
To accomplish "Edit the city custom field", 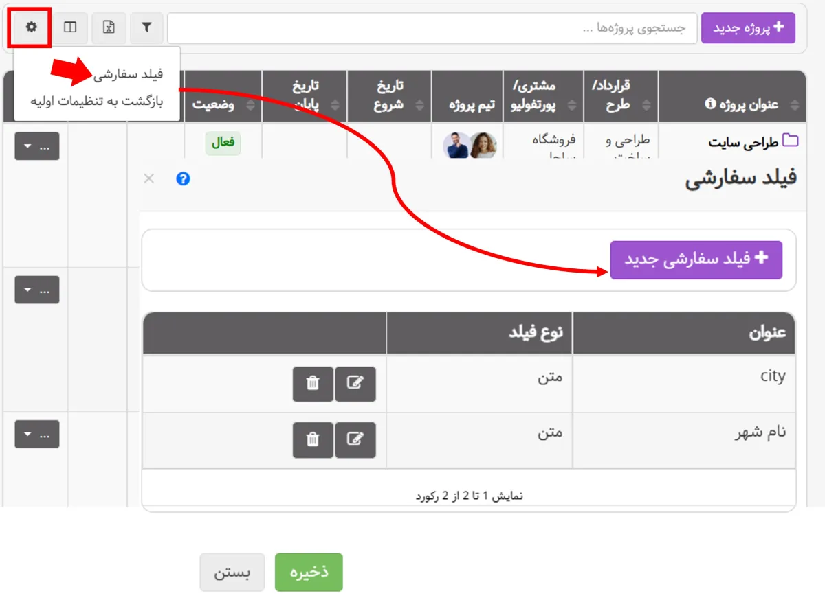I will click(355, 384).
